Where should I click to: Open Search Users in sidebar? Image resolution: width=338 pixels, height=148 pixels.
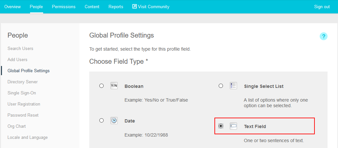tap(20, 48)
